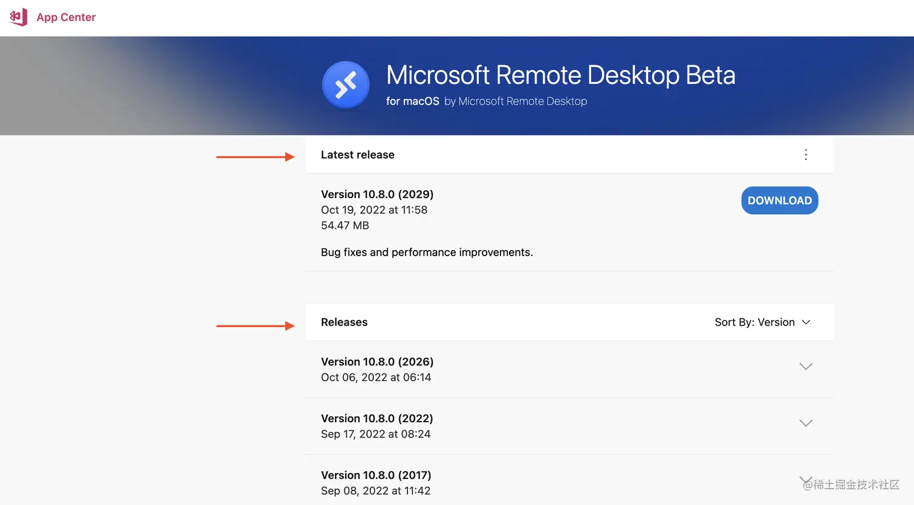Viewport: 914px width, 505px height.
Task: Select the Visual Studio logo mark in header
Action: [x=18, y=17]
